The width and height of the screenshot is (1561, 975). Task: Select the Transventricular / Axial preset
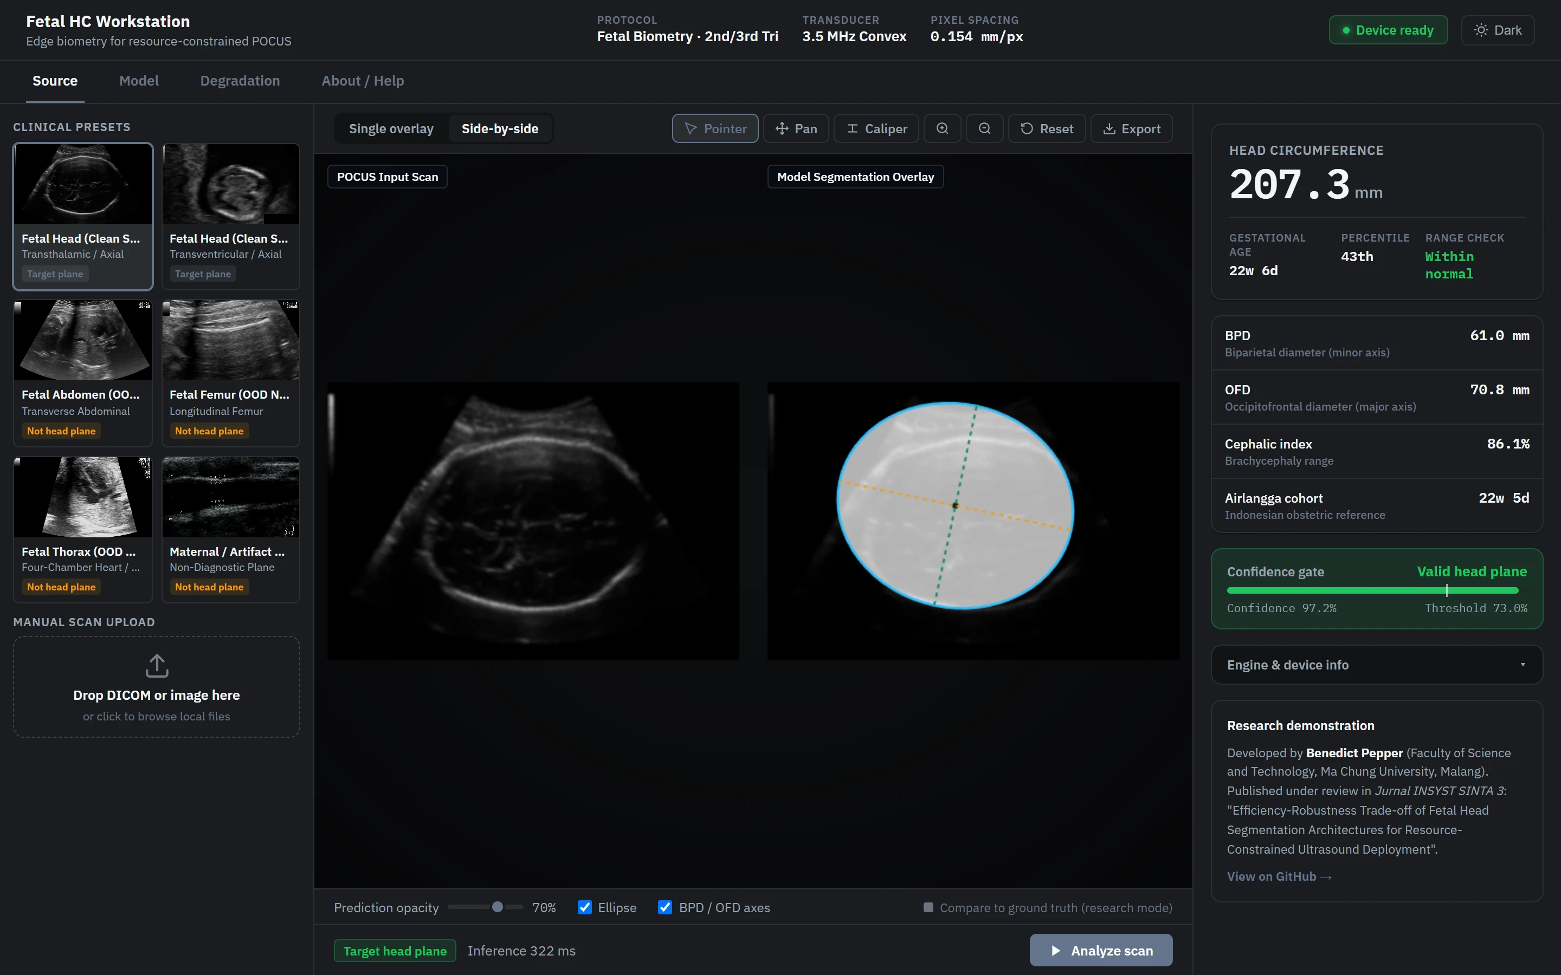tap(231, 217)
